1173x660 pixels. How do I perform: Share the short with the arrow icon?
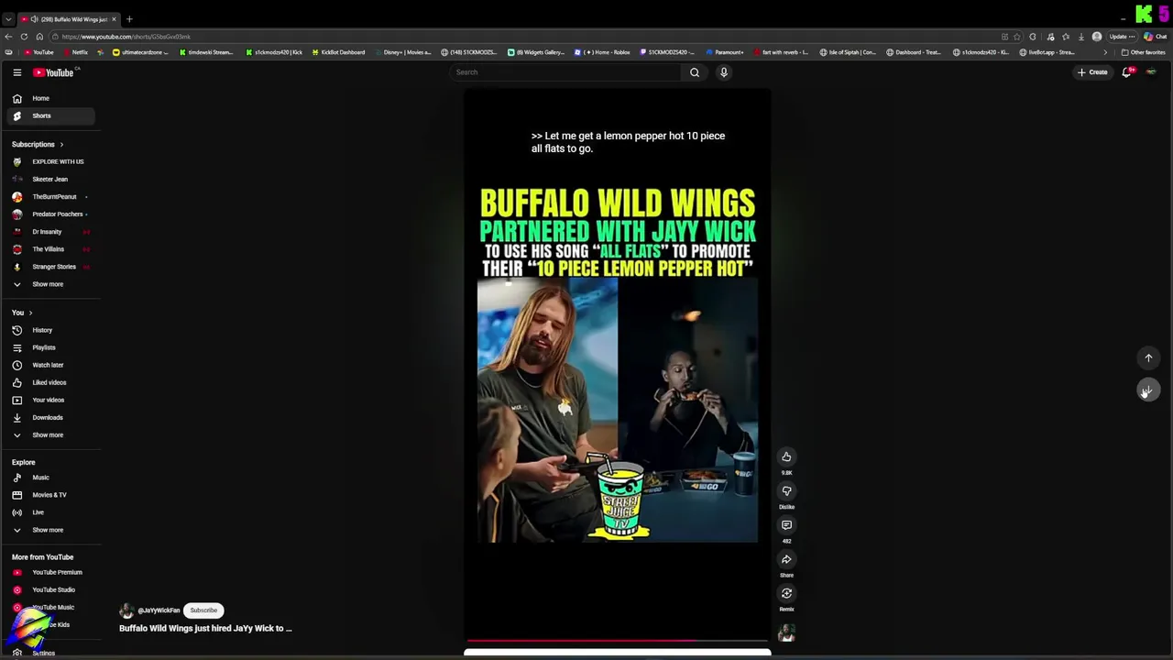(786, 559)
